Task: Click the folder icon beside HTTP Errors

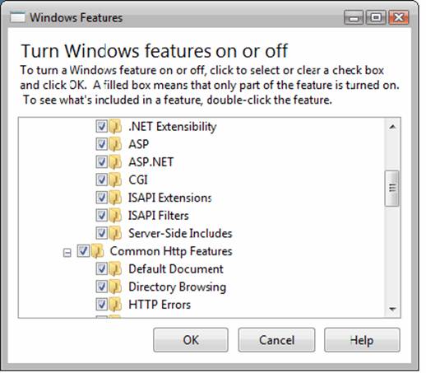Action: pyautogui.click(x=115, y=305)
